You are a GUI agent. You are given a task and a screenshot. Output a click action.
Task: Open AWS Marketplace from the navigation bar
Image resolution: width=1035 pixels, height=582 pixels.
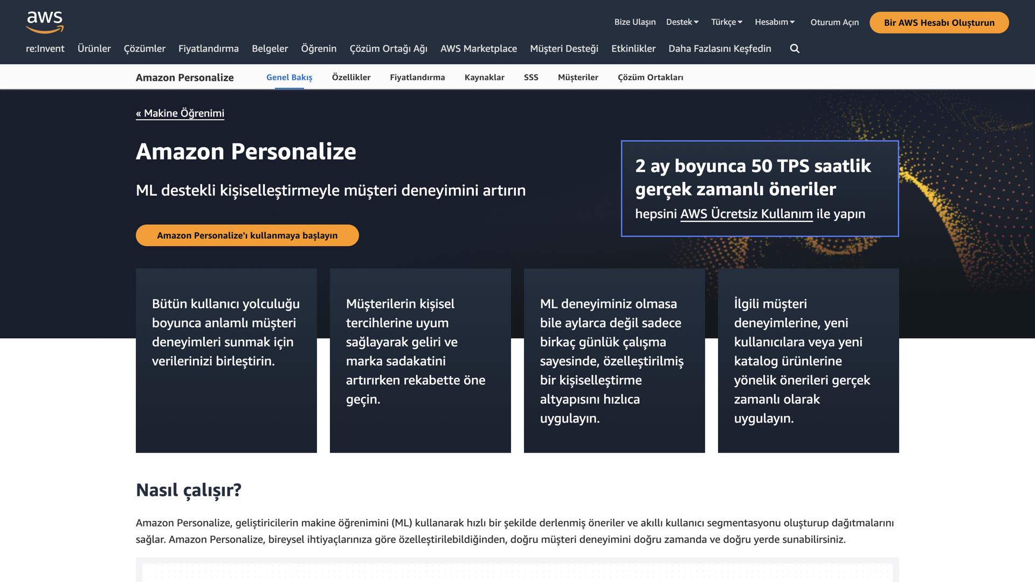click(479, 48)
